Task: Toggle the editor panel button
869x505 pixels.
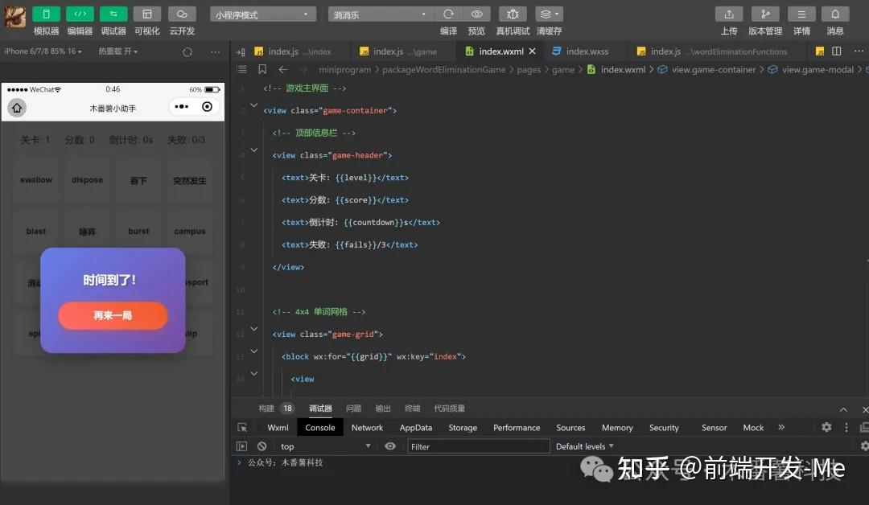Action: (80, 14)
